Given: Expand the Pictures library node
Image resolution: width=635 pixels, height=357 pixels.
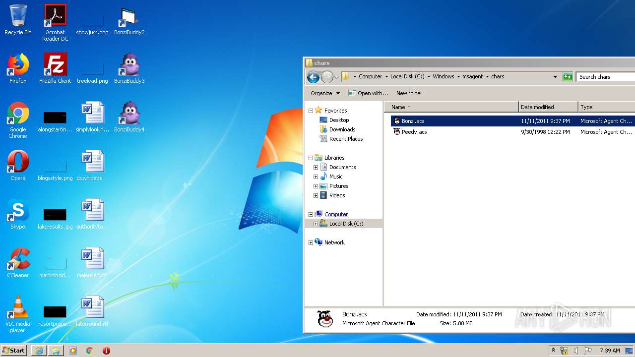Looking at the screenshot, I should point(316,186).
